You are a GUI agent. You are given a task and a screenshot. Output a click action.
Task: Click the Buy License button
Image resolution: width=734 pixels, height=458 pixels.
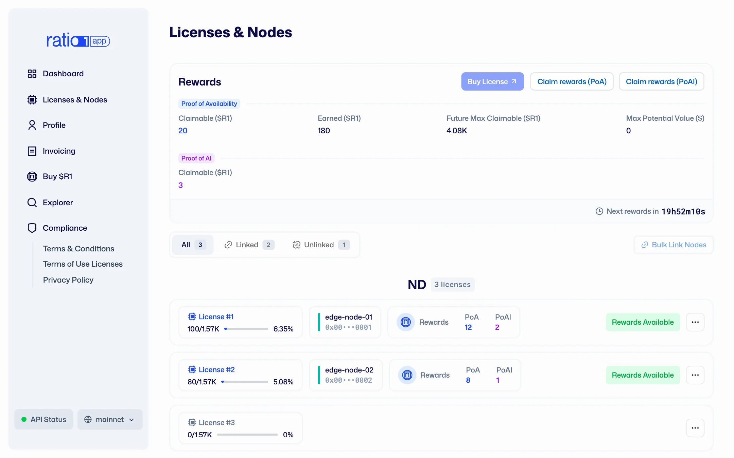pyautogui.click(x=492, y=81)
